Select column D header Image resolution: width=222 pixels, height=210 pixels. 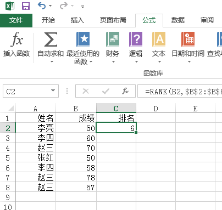point(156,109)
